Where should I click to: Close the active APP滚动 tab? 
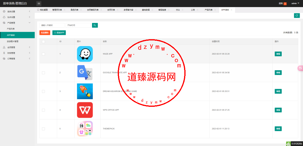coord(231,10)
